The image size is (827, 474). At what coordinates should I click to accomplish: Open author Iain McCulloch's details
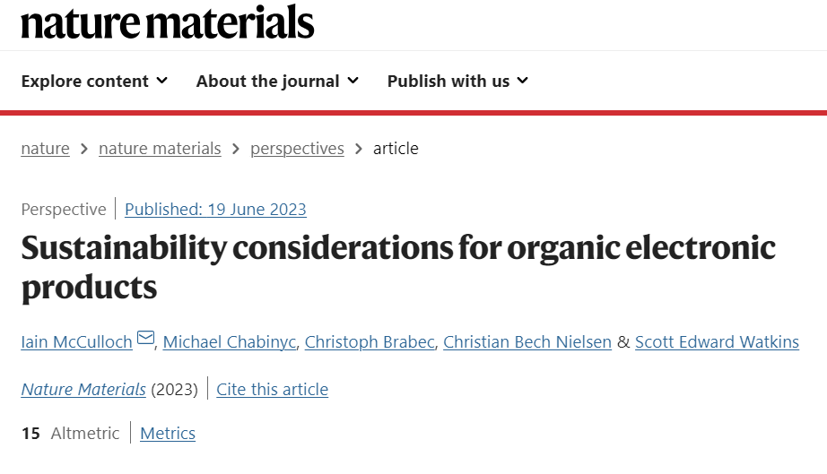[76, 341]
